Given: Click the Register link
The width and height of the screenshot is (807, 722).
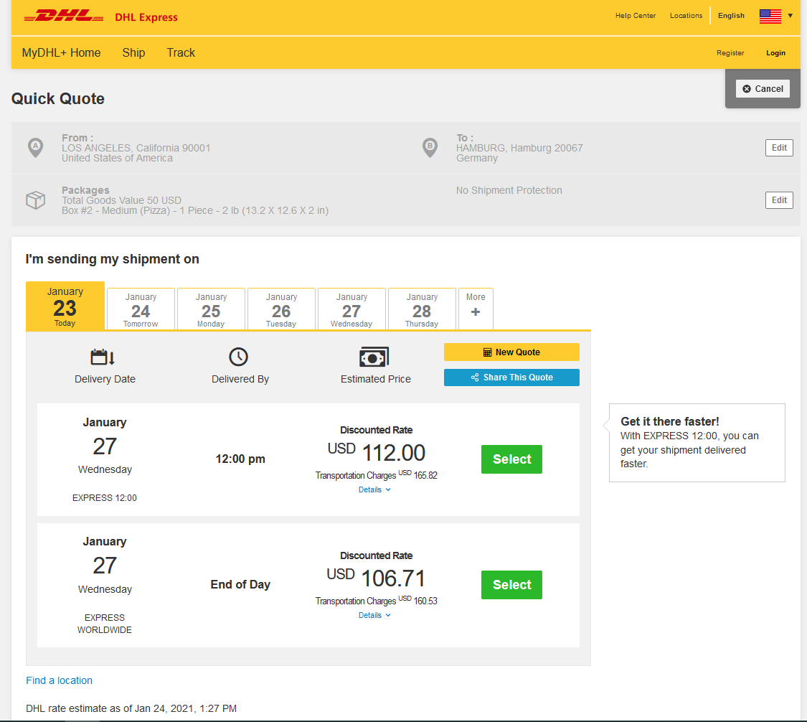Looking at the screenshot, I should 730,53.
